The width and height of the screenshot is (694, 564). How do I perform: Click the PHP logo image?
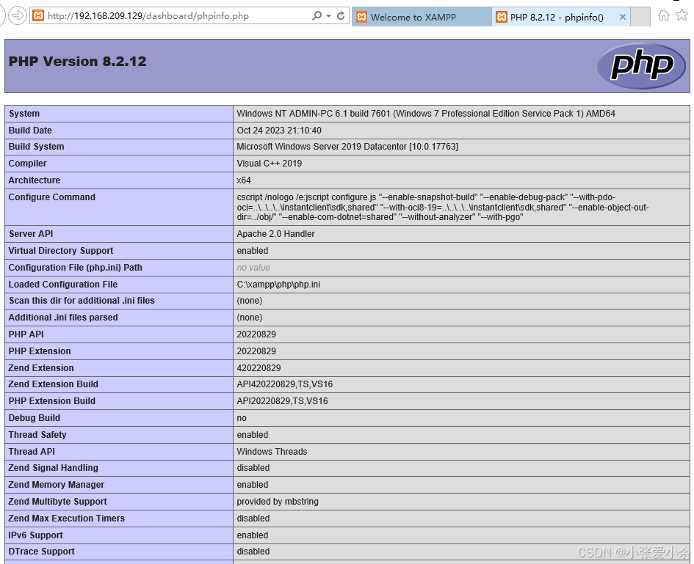(x=641, y=66)
